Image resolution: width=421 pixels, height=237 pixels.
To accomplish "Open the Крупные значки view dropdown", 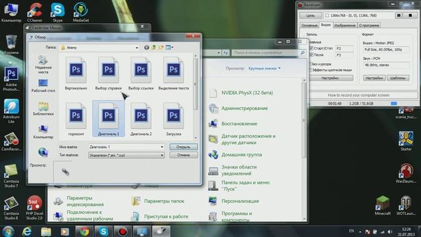I will (264, 68).
